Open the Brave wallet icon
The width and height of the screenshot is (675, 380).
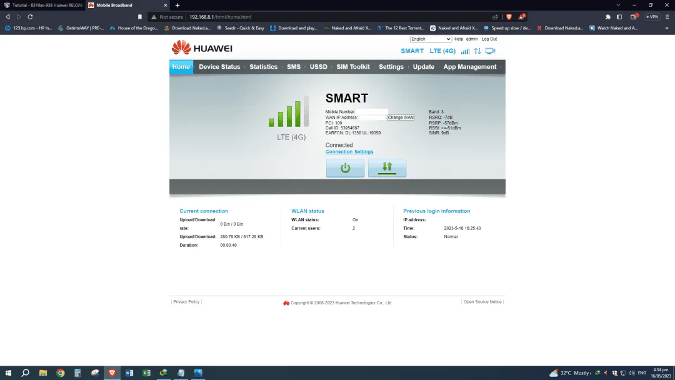[x=634, y=17]
